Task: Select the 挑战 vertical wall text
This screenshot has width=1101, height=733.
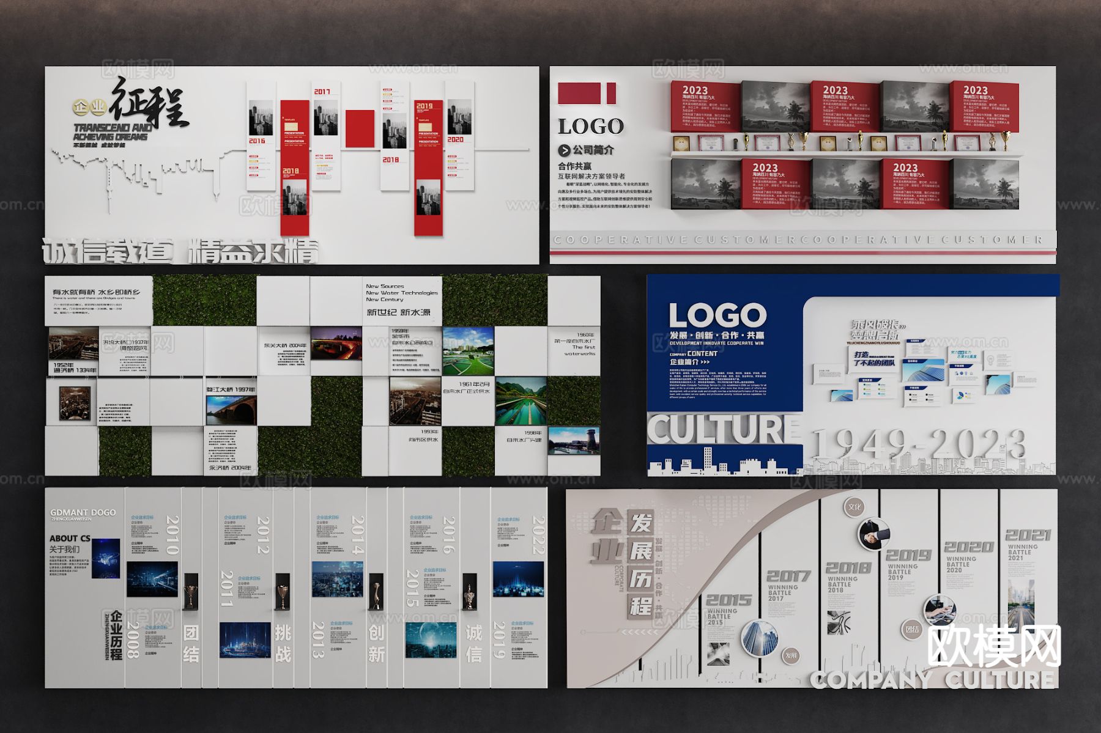Action: point(283,644)
